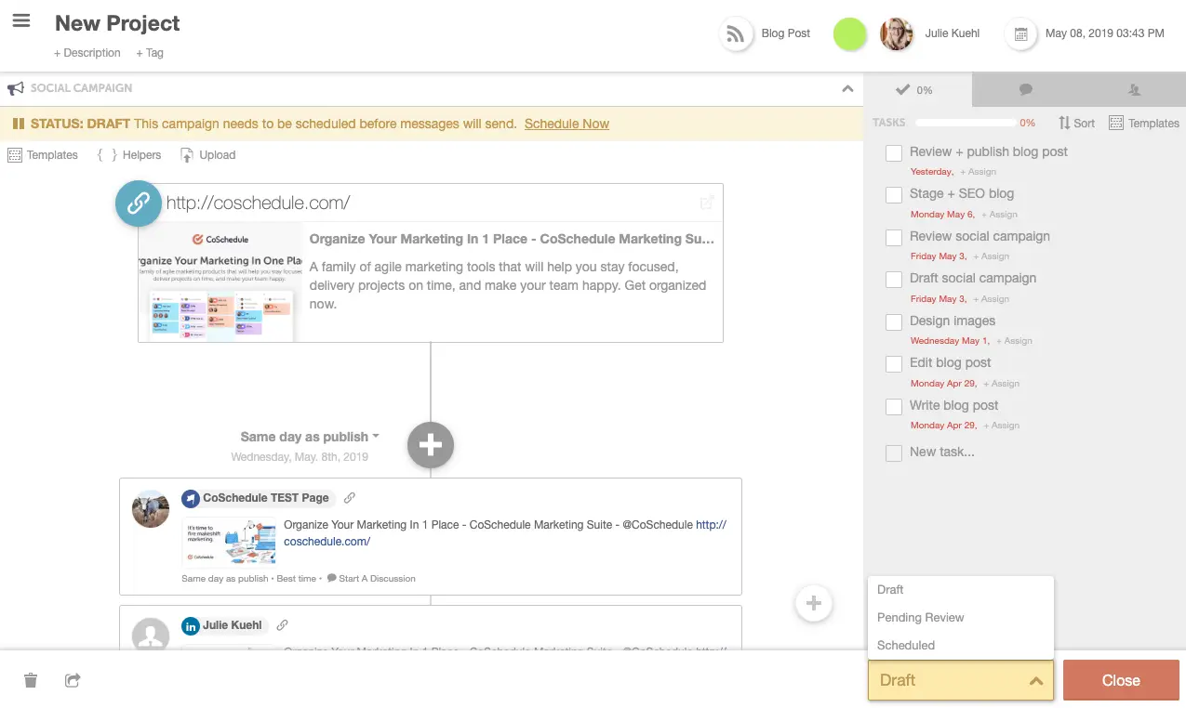
Task: Select Draft from the status menu
Action: (961, 590)
